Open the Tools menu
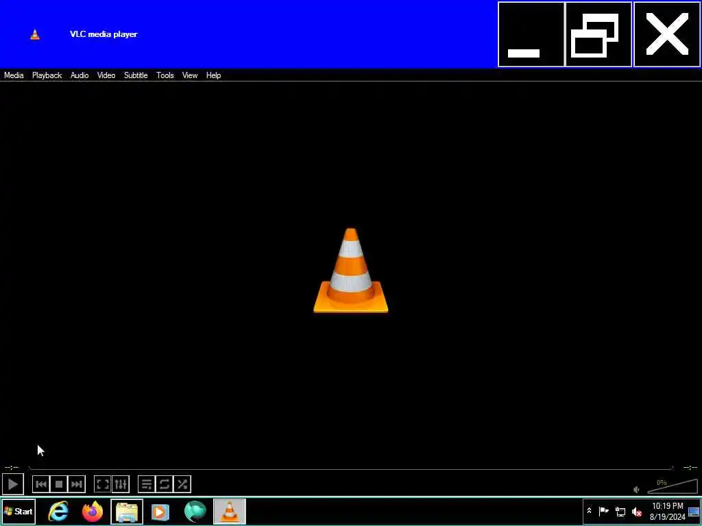 [x=165, y=75]
